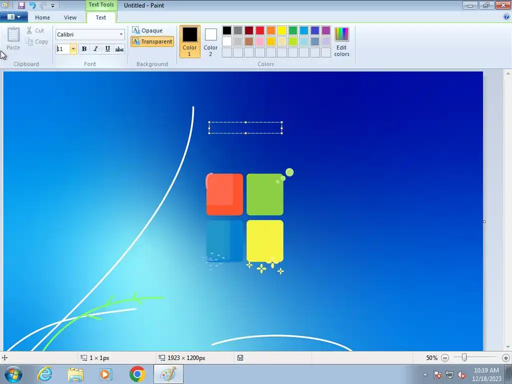Click inside the text box on canvas
The image size is (512, 384).
click(245, 127)
